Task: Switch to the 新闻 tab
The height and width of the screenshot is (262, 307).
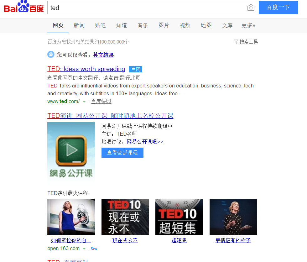Action: (x=79, y=25)
